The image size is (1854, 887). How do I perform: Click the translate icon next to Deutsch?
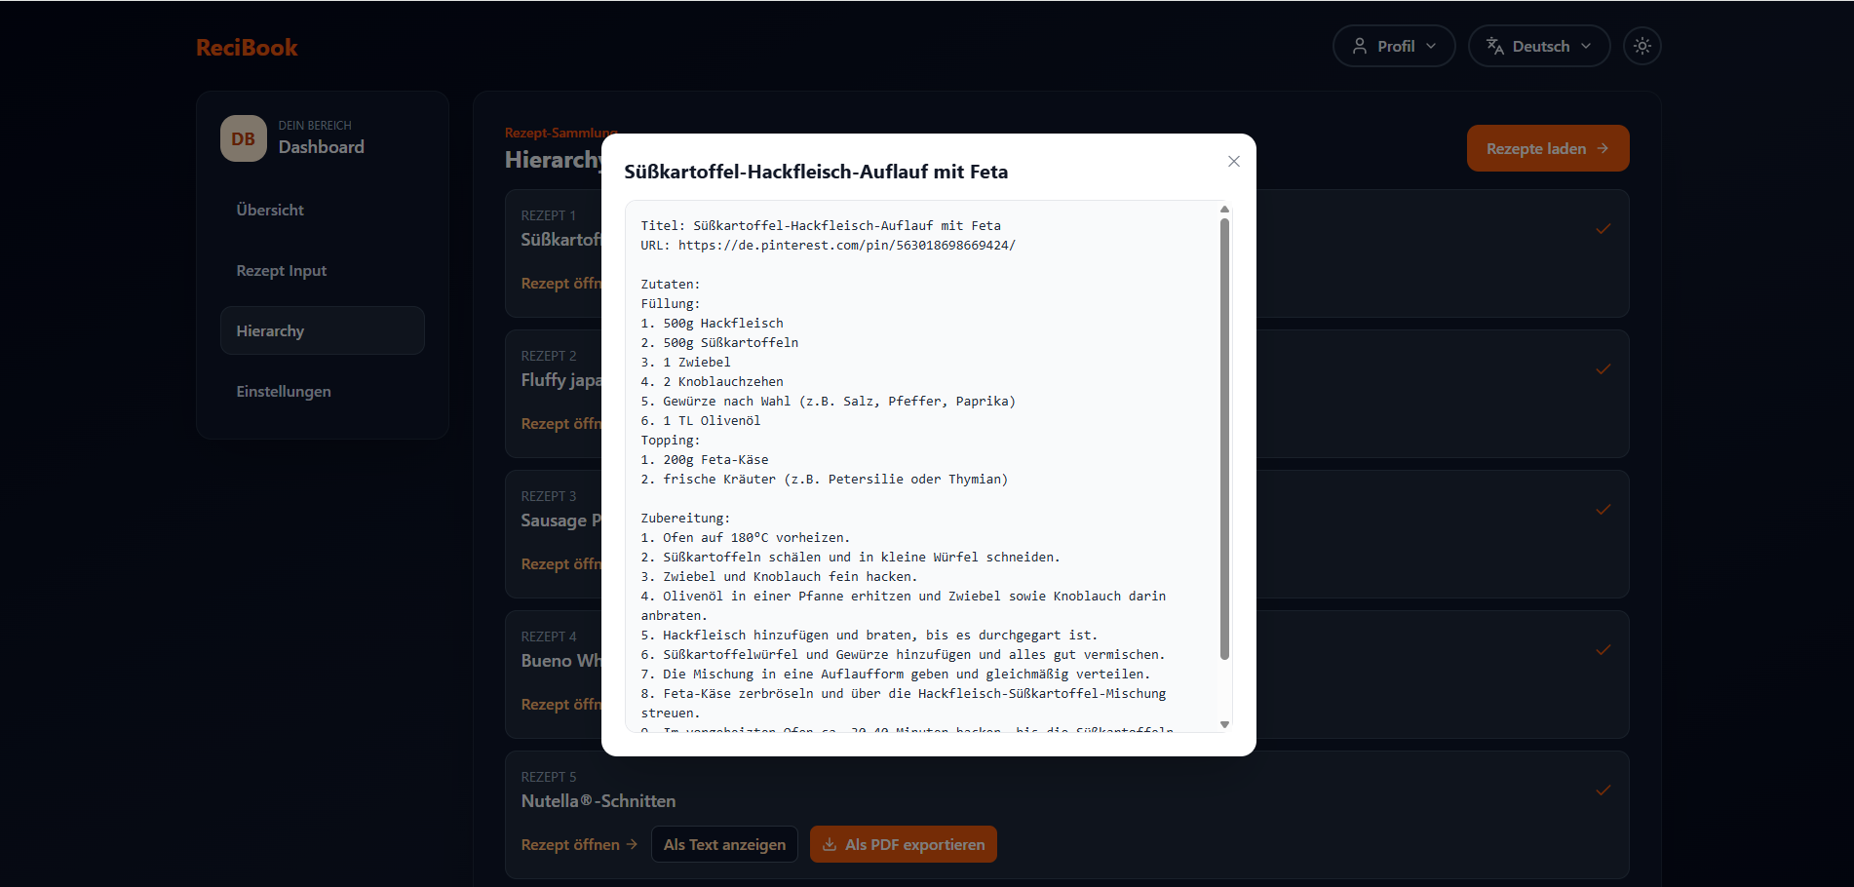pos(1494,46)
